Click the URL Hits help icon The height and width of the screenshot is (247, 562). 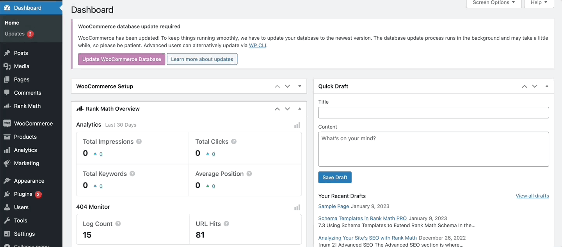point(226,224)
